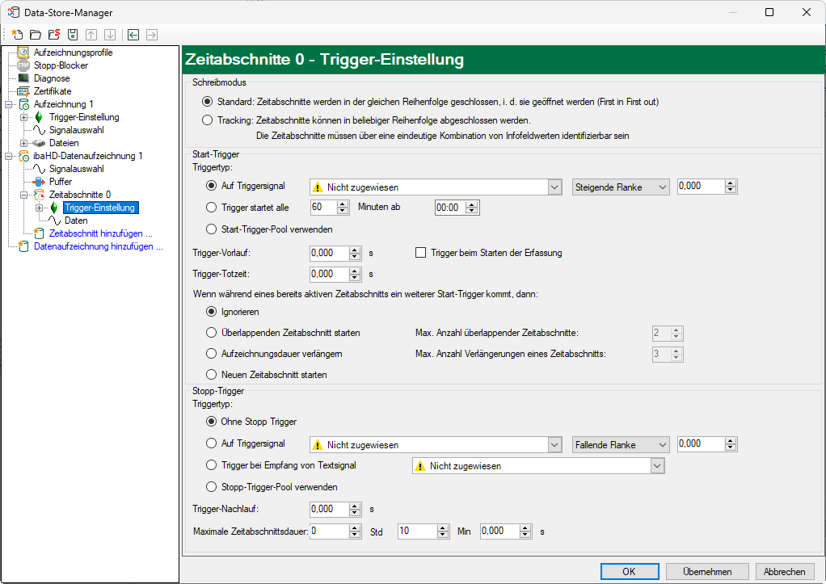Increase the Trigger-Vorlauf value with up arrow

click(355, 250)
